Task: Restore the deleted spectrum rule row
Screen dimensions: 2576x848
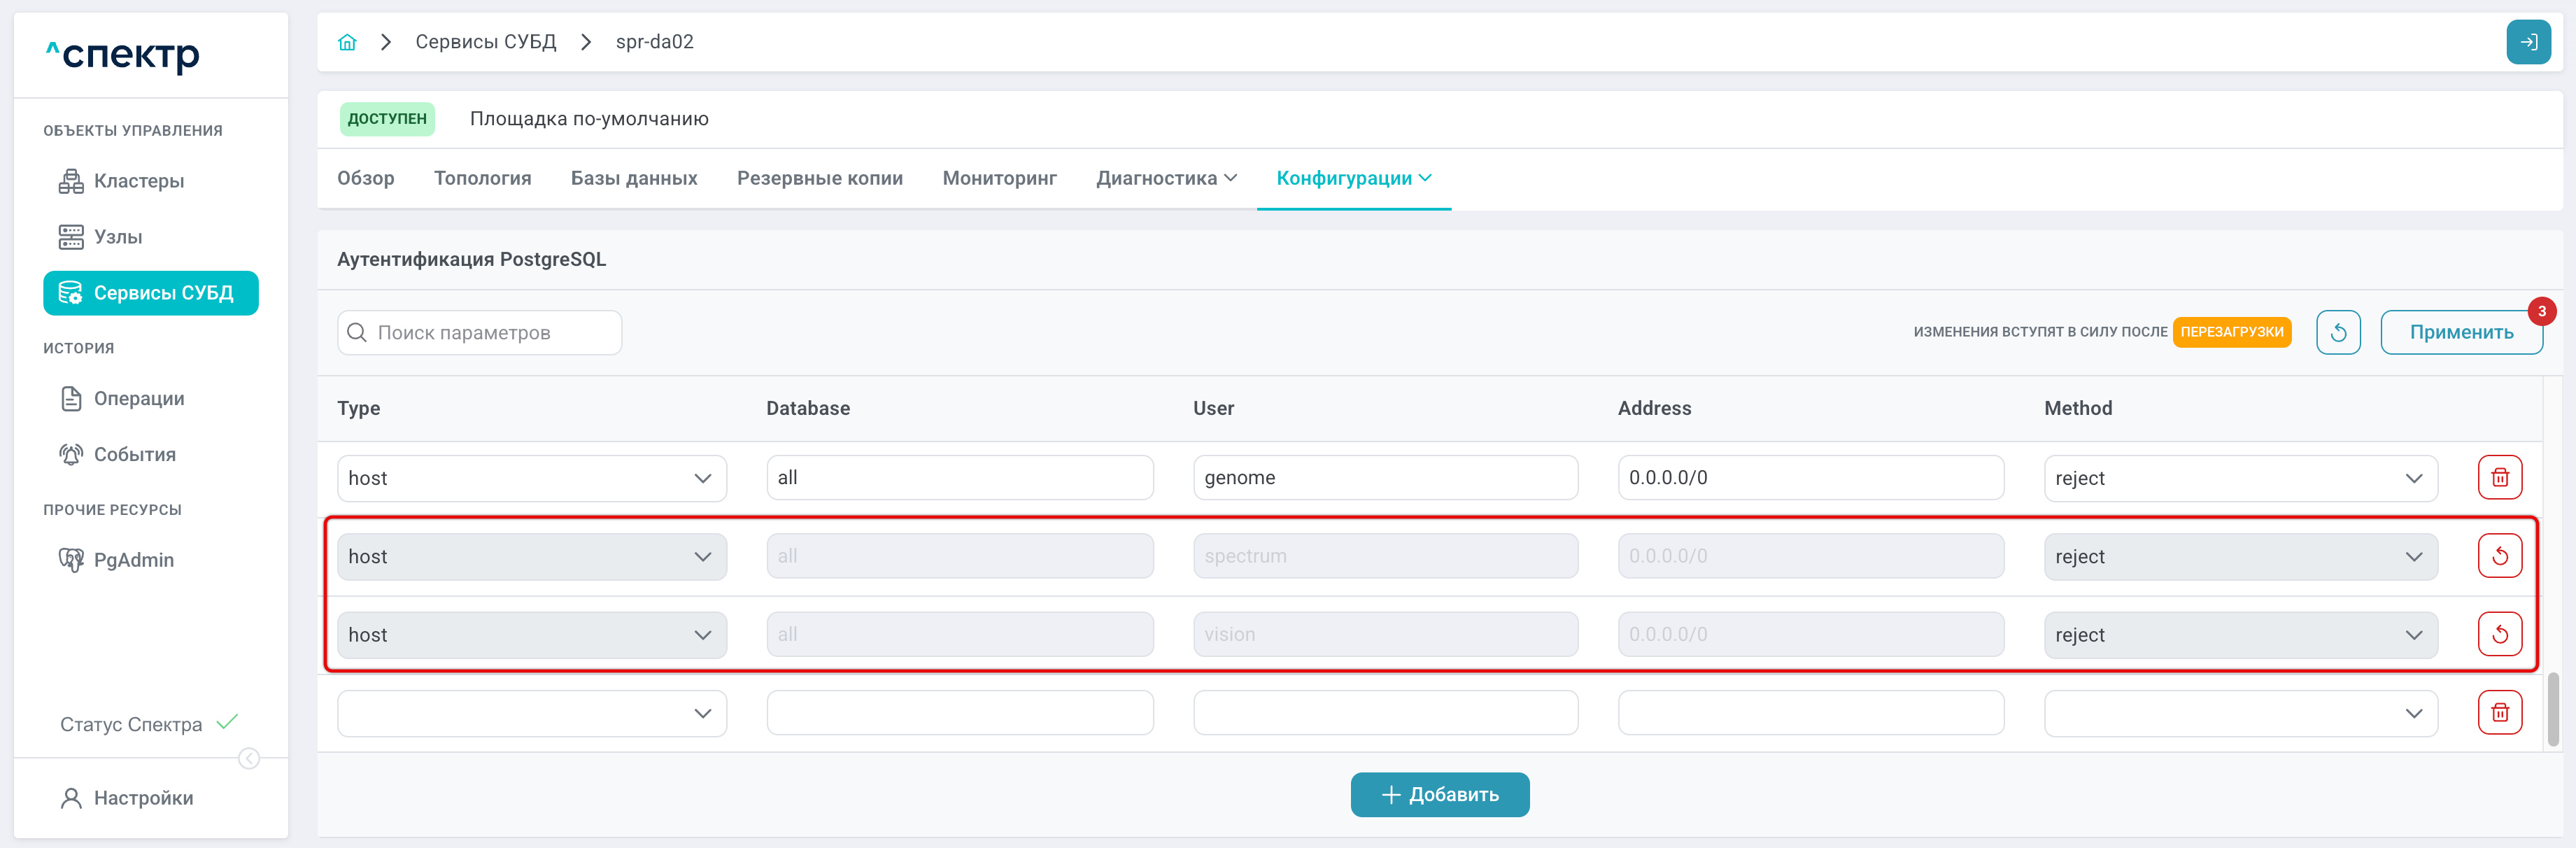Action: (2500, 556)
